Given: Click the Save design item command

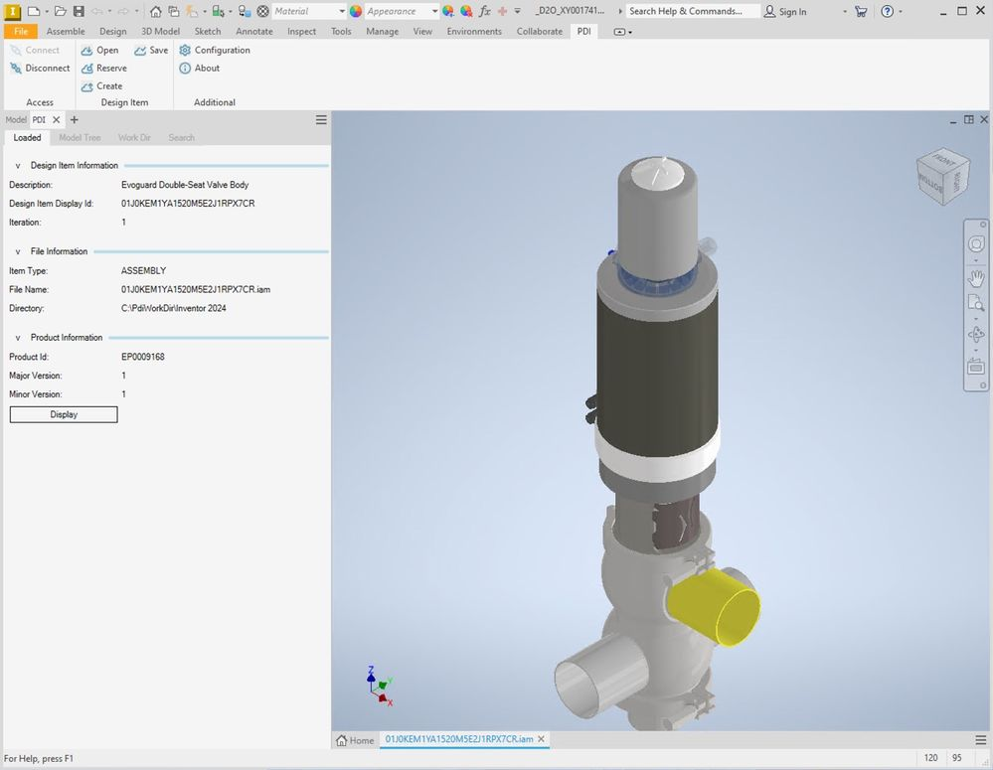Looking at the screenshot, I should pos(151,50).
